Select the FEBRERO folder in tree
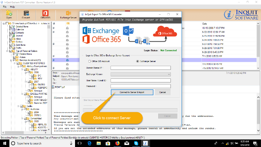Image resolution: width=261 pixels, height=147 pixels. click(42, 88)
